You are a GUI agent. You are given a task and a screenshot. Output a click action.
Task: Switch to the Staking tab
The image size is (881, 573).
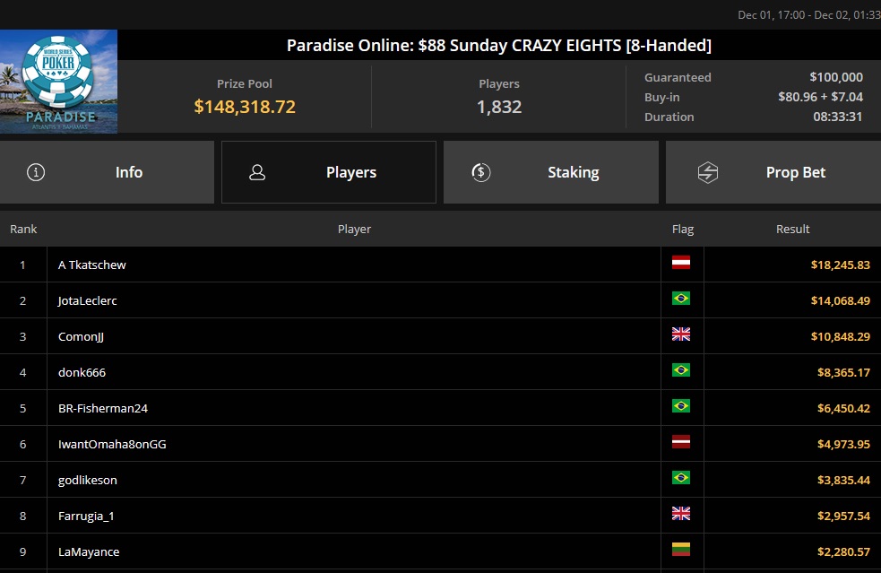click(x=573, y=172)
